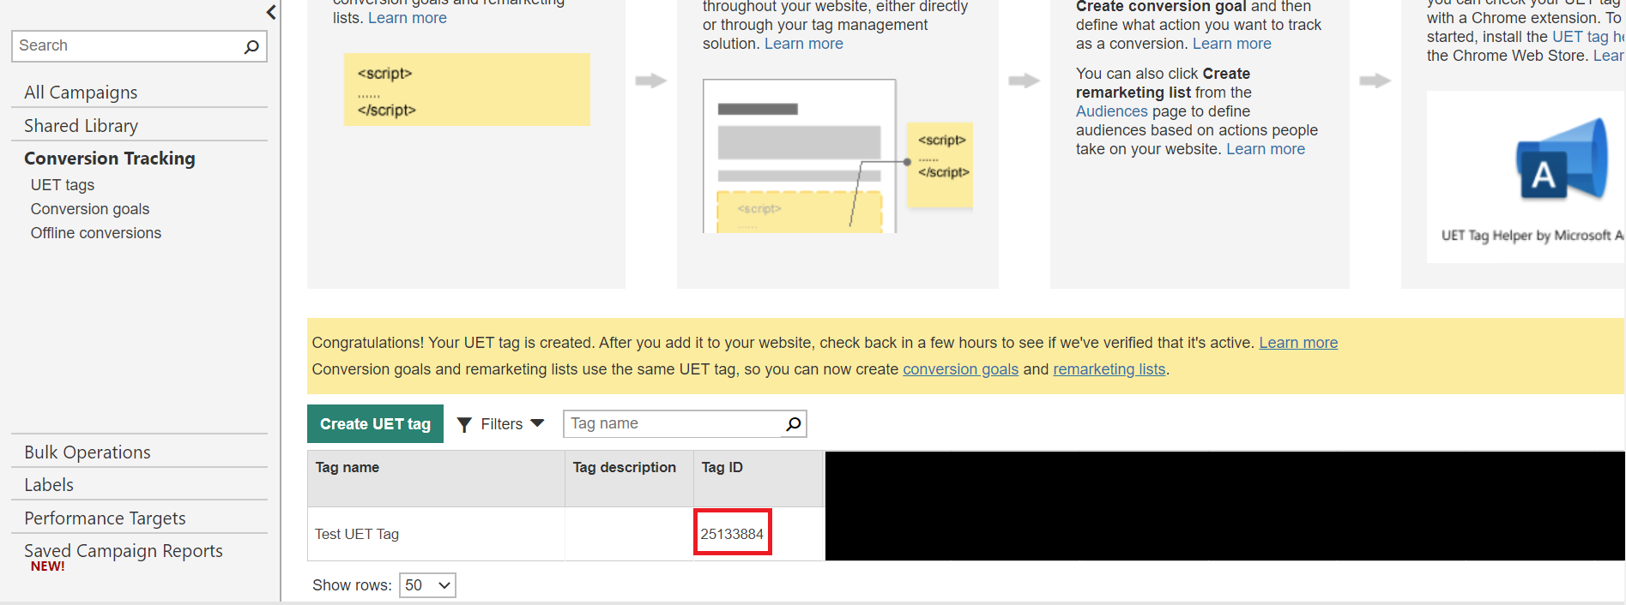The image size is (1626, 605).
Task: Click the script snippet illustration
Action: (x=467, y=90)
